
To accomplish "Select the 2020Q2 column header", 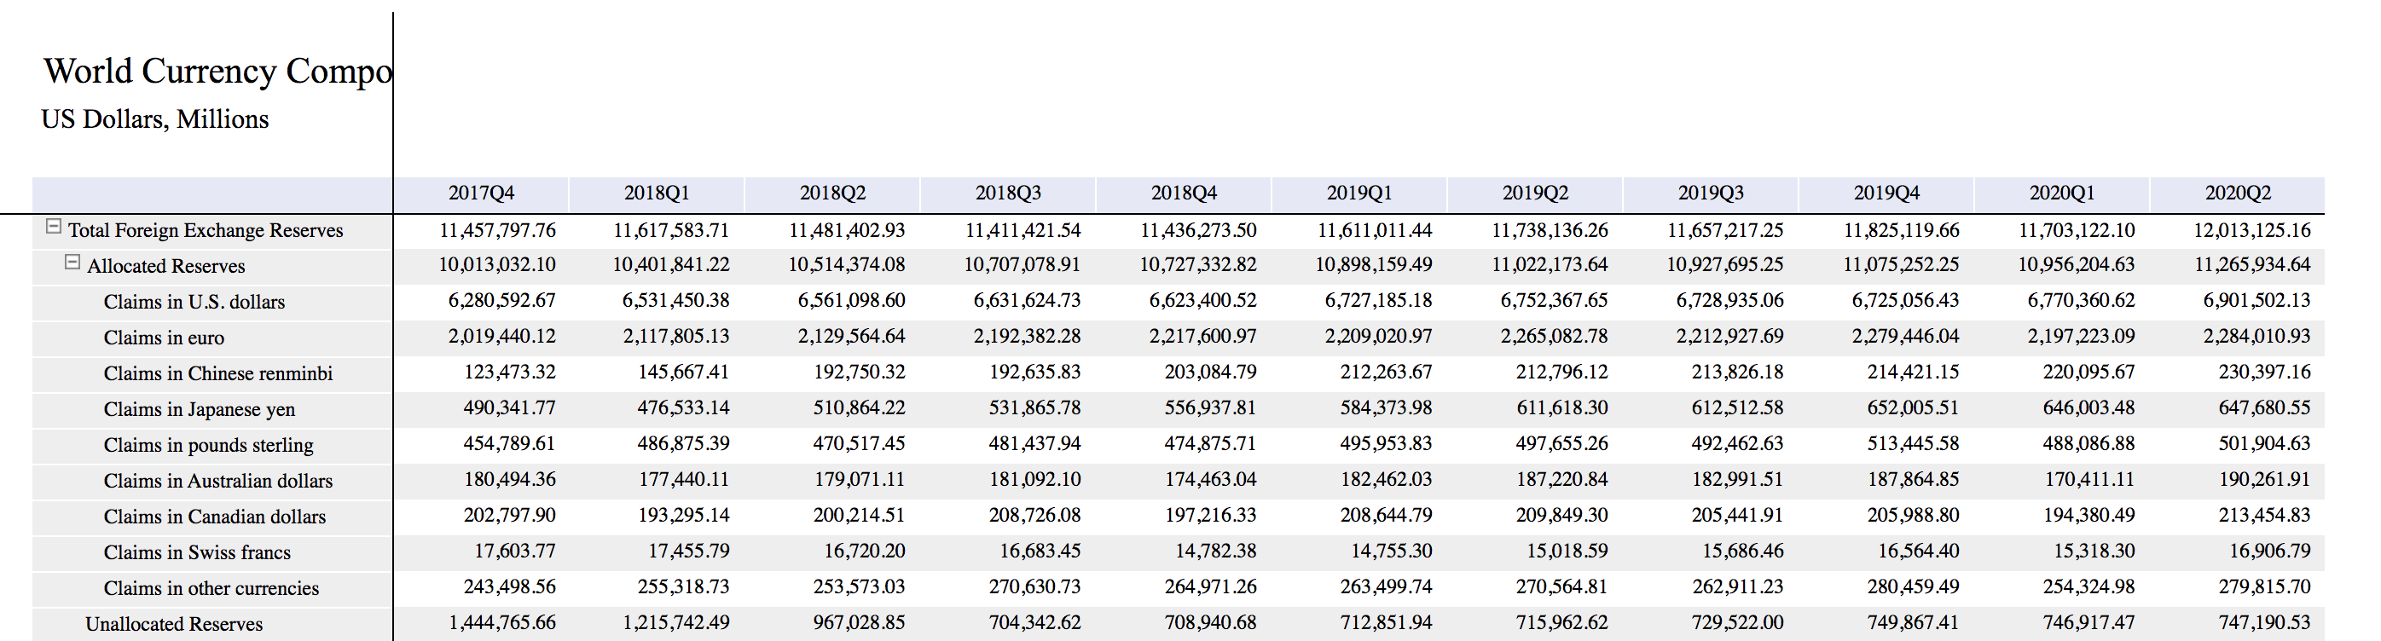I will coord(2238,194).
